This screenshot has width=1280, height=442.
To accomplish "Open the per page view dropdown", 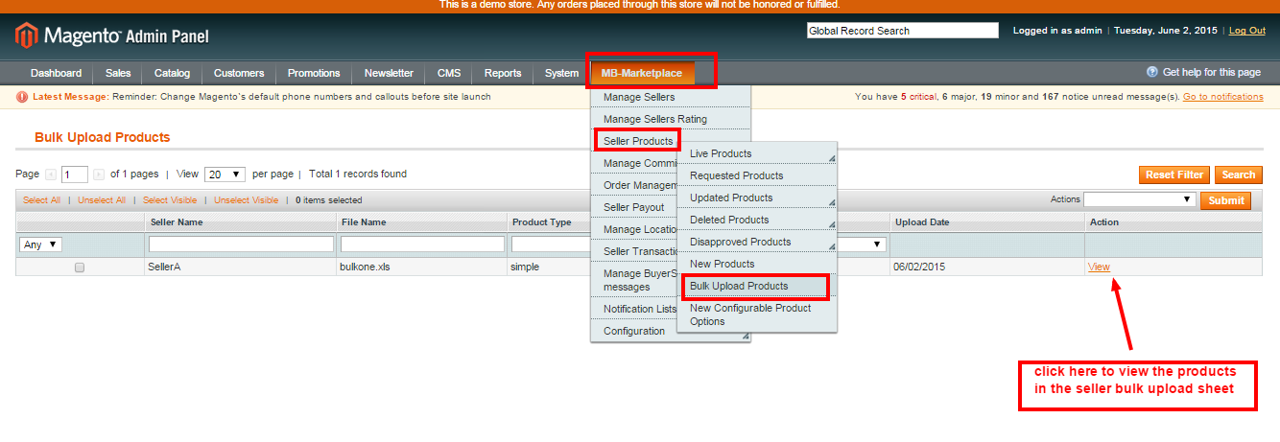I will (x=225, y=174).
